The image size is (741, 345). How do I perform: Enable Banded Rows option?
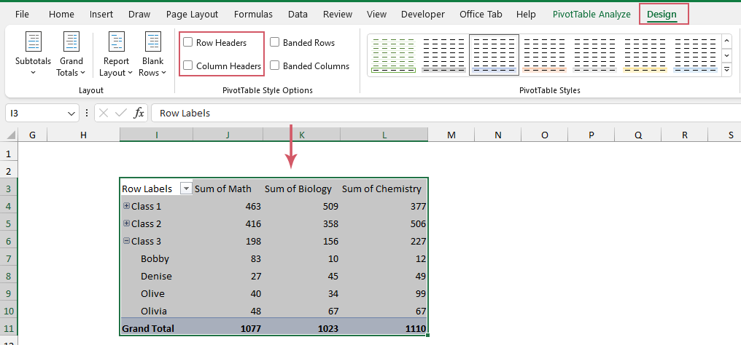[275, 43]
